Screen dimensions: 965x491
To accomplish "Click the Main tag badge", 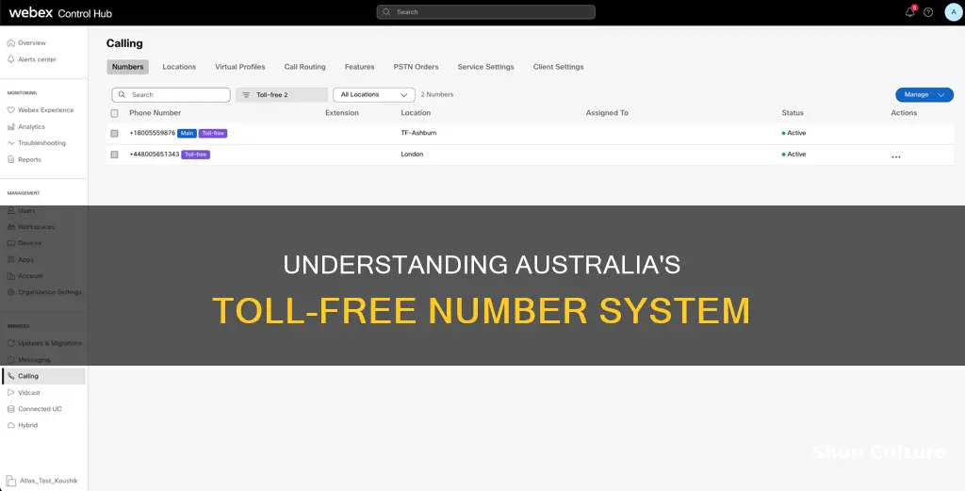I will pyautogui.click(x=188, y=134).
